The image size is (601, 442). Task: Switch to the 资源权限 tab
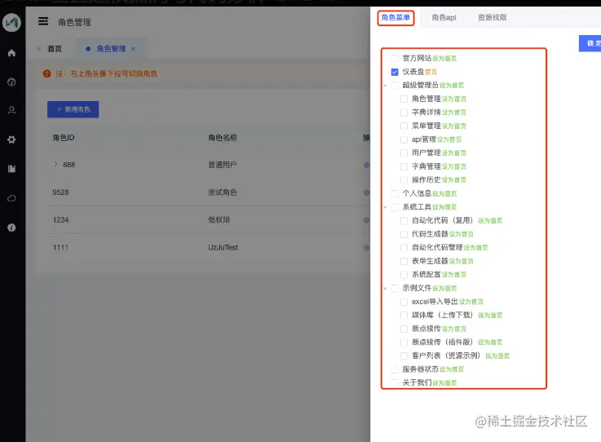click(493, 18)
